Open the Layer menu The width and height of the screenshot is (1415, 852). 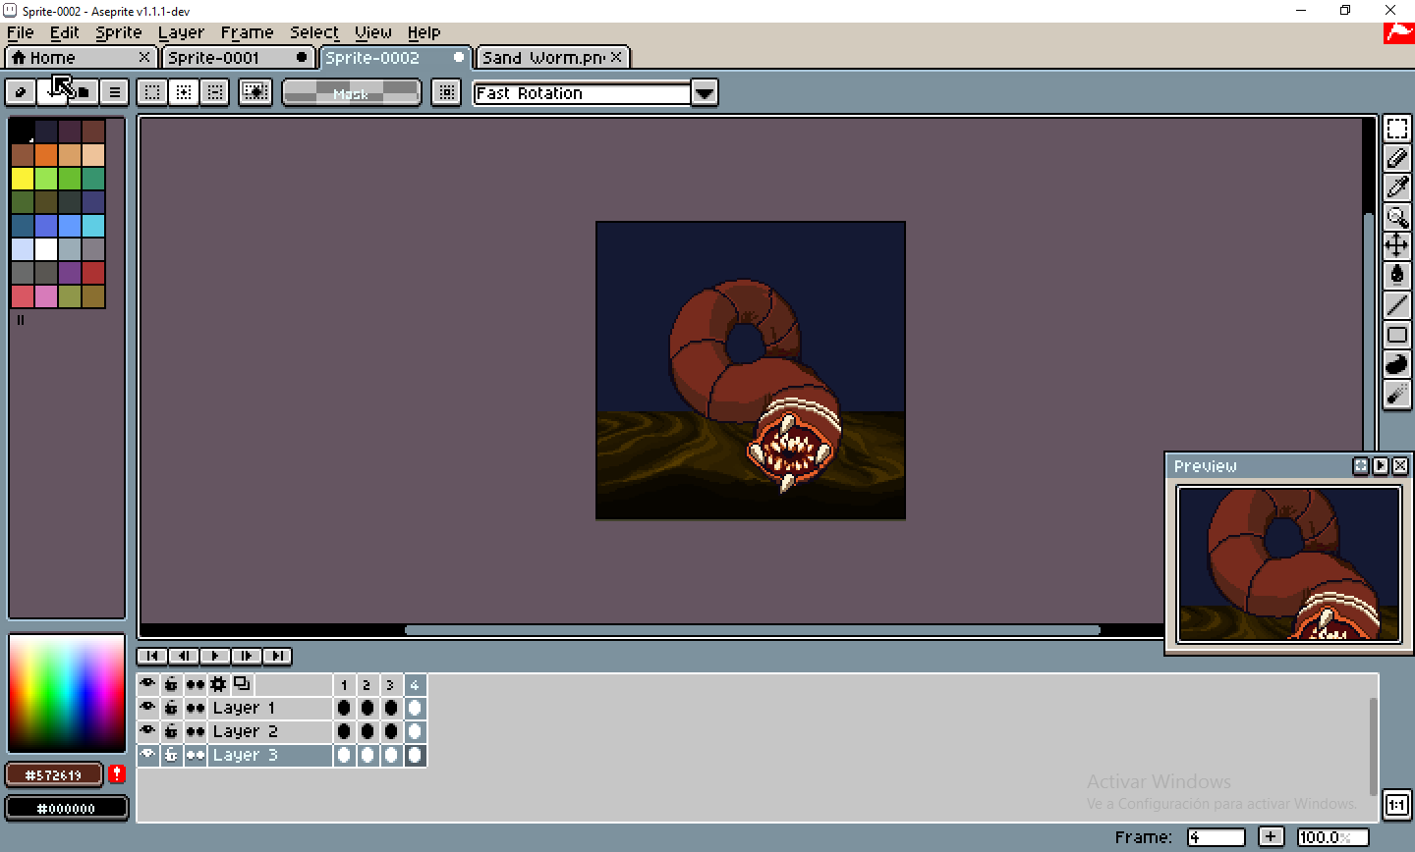[182, 32]
